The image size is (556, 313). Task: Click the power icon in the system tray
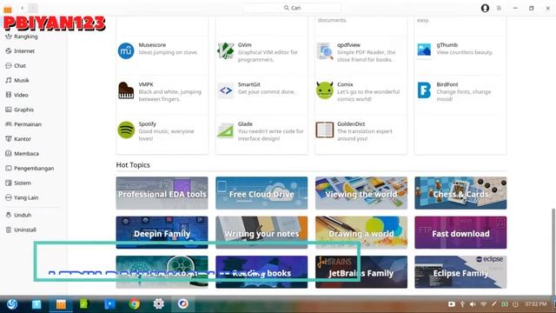pyautogui.click(x=515, y=304)
